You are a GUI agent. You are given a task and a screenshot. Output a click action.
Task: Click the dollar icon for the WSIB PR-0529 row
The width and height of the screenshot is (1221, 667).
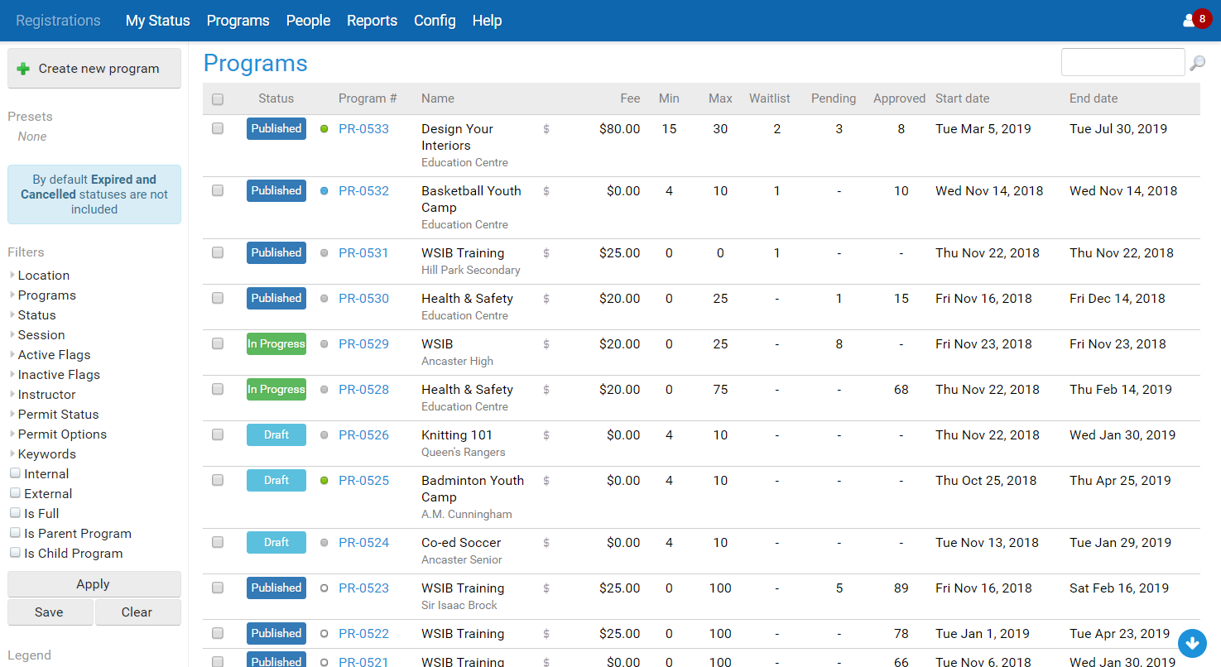pyautogui.click(x=546, y=344)
